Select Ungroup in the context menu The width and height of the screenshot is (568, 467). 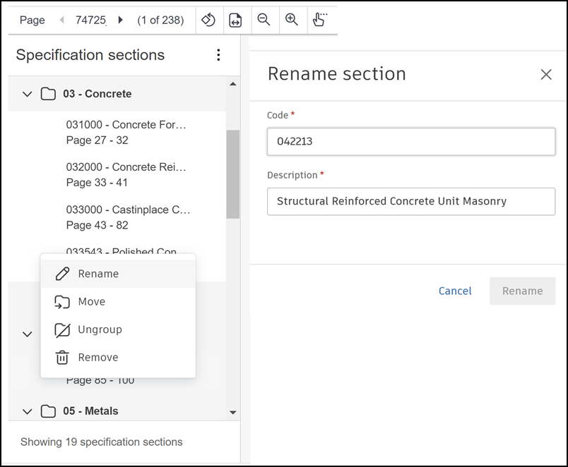[x=100, y=329]
